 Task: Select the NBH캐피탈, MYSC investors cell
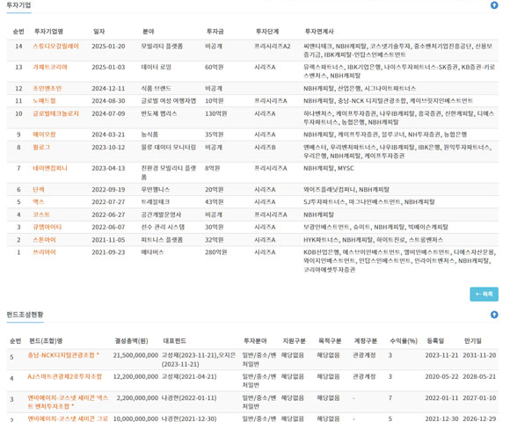[329, 169]
